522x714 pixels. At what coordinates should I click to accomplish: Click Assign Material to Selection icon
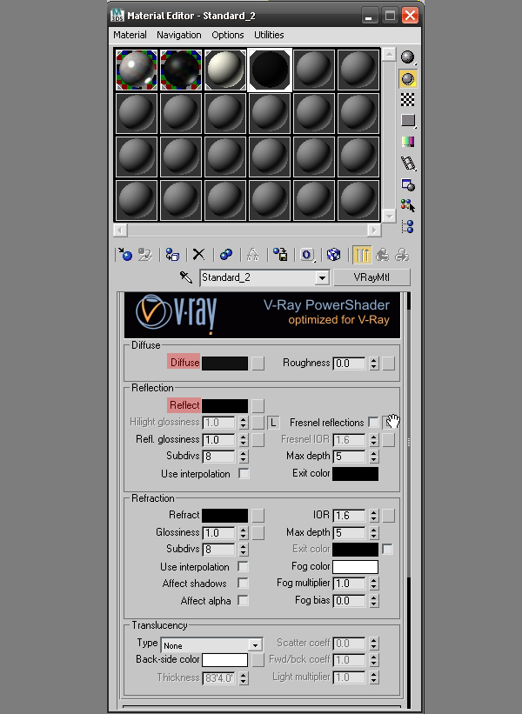172,255
